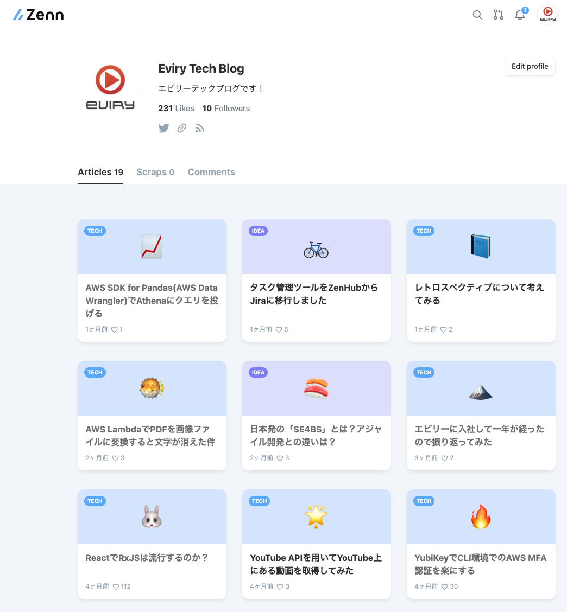
Task: Click the Edit profile button
Action: tap(530, 66)
